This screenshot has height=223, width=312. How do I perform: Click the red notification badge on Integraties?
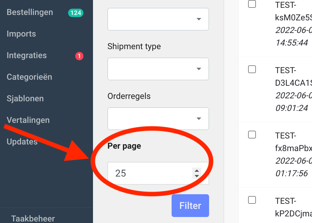coord(79,56)
